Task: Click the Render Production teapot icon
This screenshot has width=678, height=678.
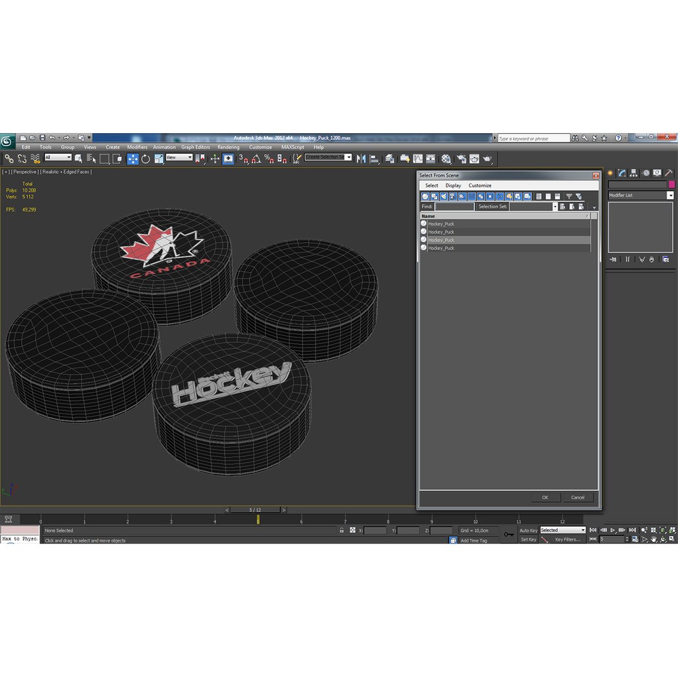Action: pos(488,159)
